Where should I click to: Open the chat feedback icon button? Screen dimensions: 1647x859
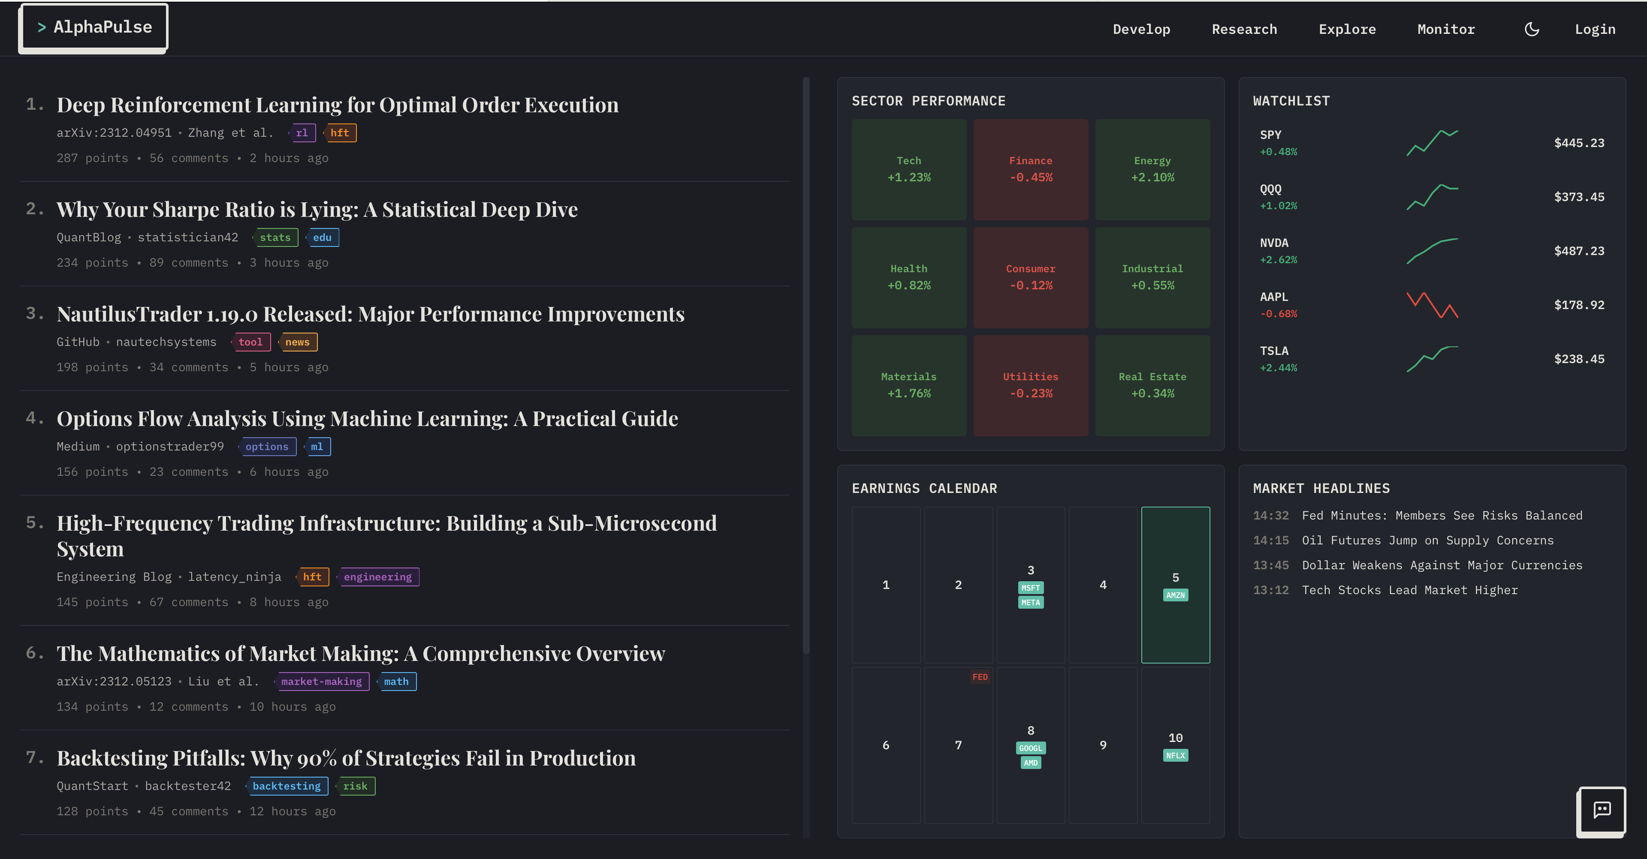(1602, 810)
